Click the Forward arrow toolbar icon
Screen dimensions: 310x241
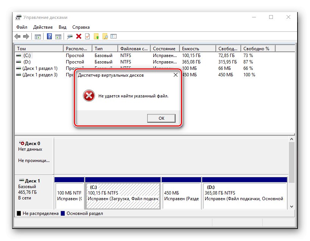26,37
